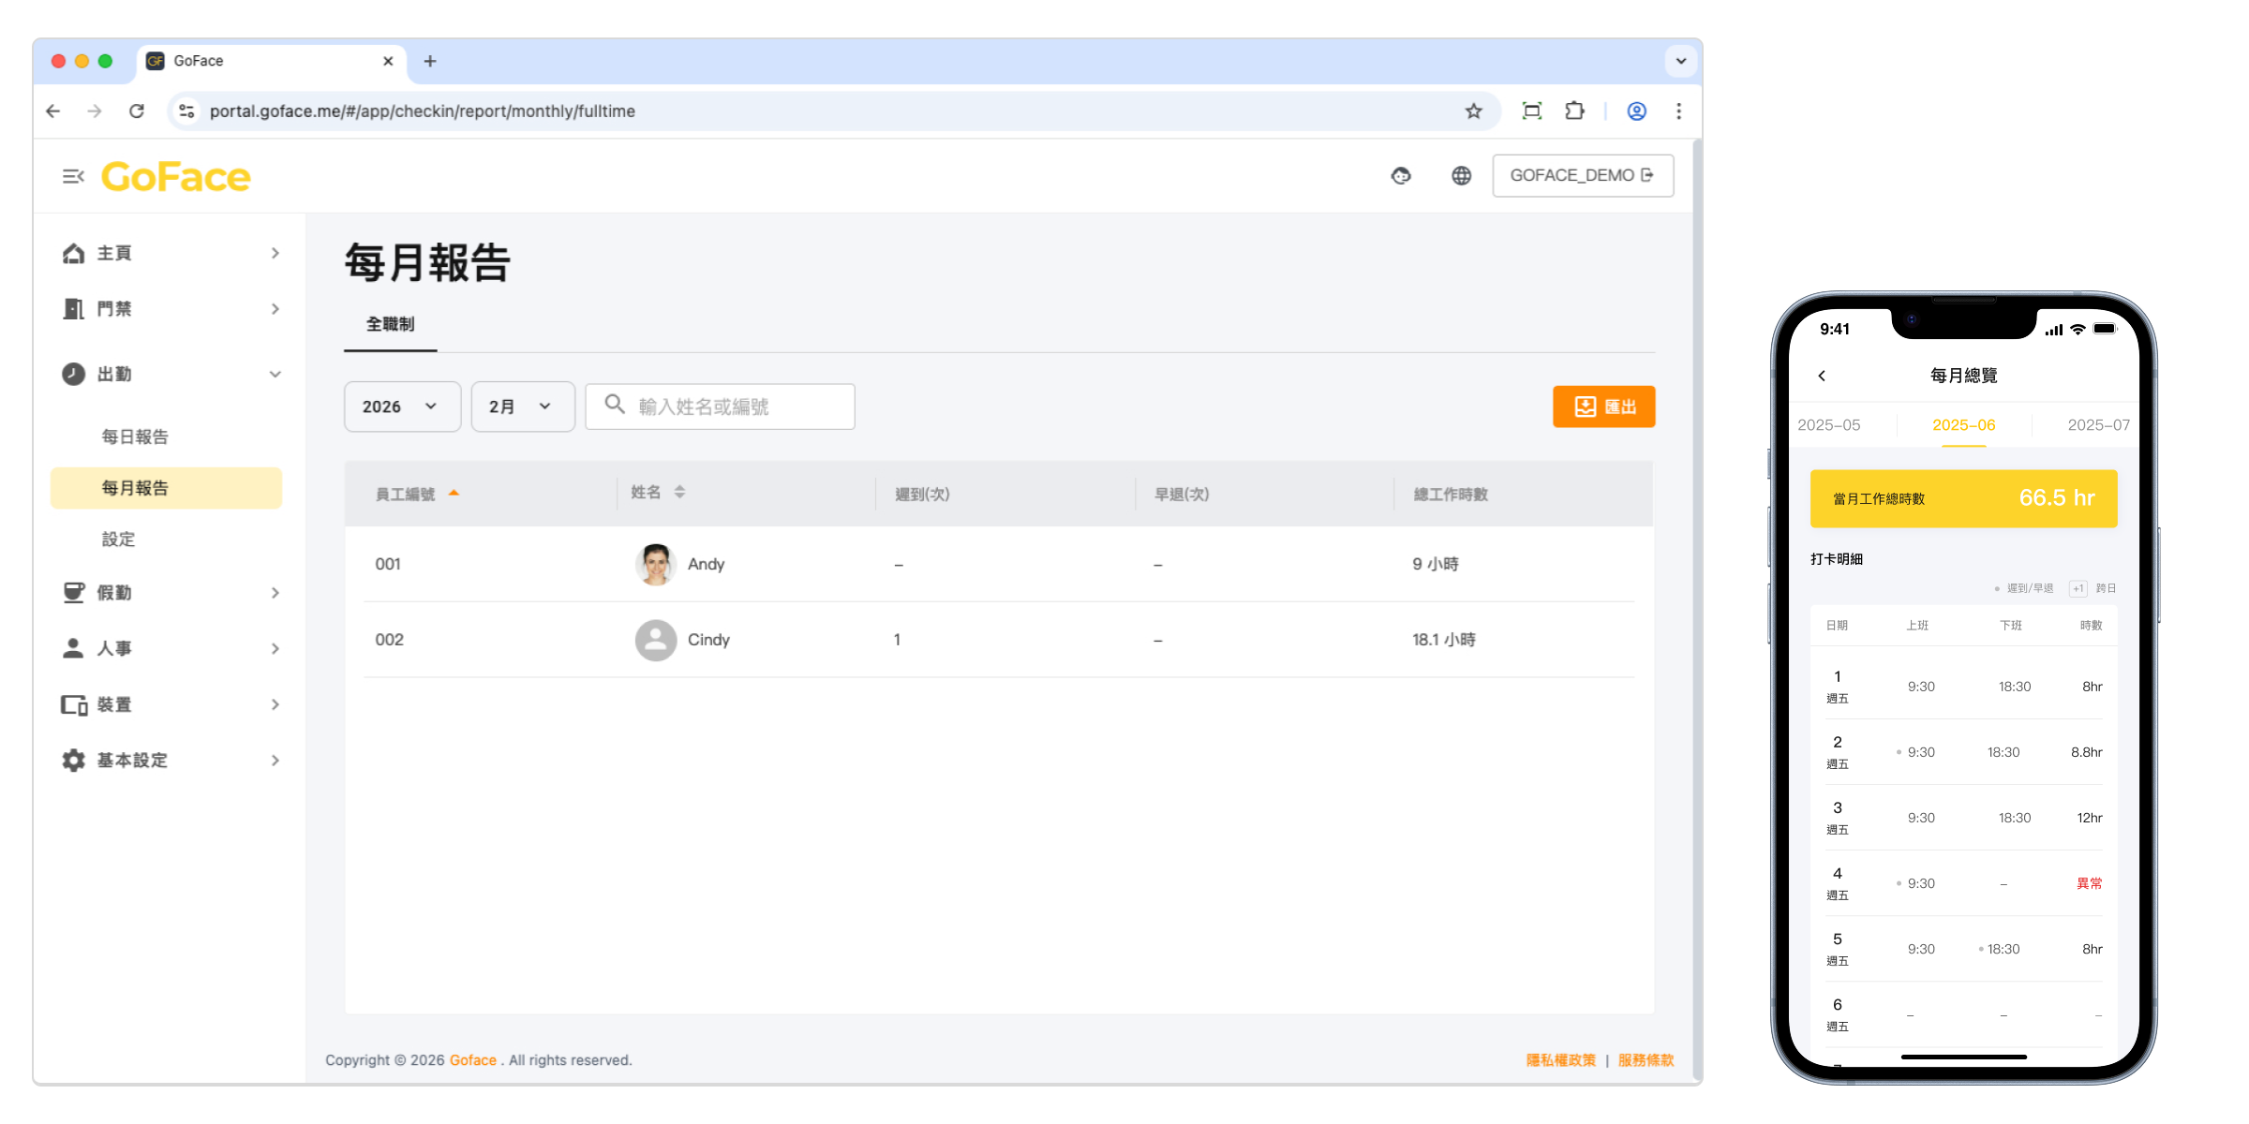Open the browser extensions puzzle icon
The image size is (2249, 1124).
1574,111
